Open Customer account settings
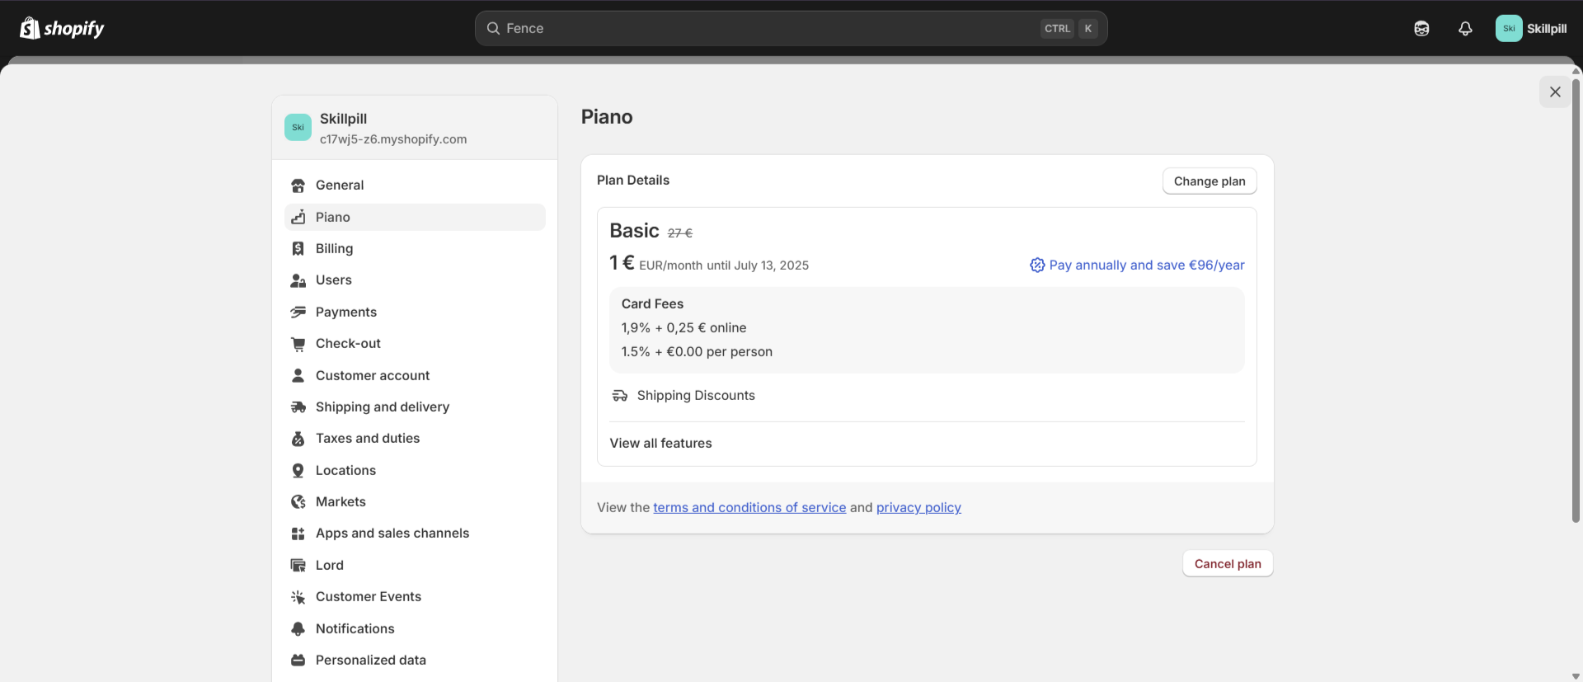Image resolution: width=1583 pixels, height=682 pixels. (415, 375)
